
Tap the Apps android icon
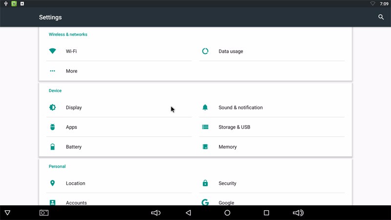pos(53,127)
